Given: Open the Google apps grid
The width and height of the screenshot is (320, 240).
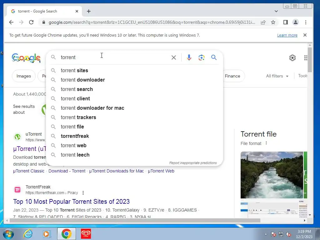Looking at the screenshot, I should point(305,58).
